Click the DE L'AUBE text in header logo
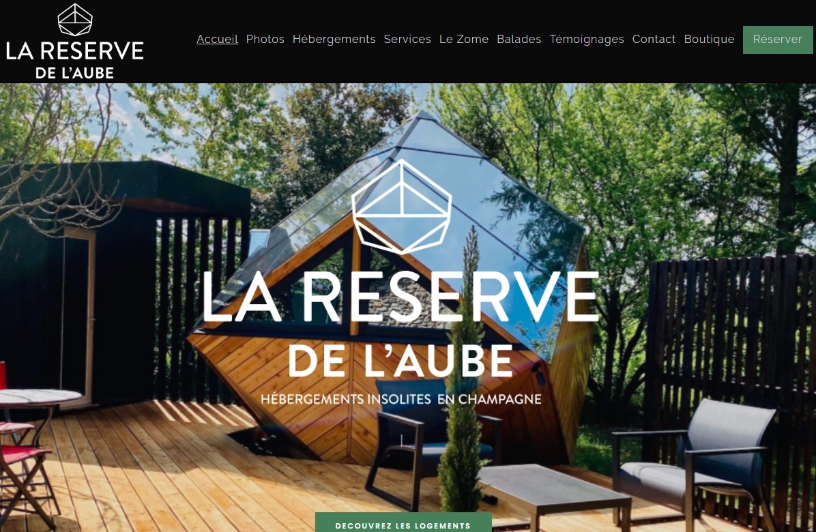Viewport: 816px width, 532px height. point(75,74)
